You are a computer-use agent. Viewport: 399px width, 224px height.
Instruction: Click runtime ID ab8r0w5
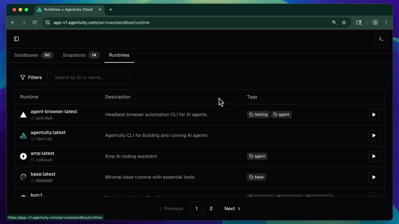click(x=44, y=118)
